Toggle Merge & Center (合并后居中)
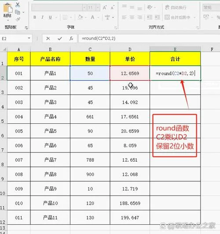This screenshot has height=234, width=220. click(177, 17)
